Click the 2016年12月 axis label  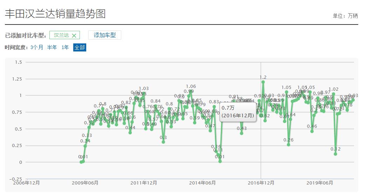coord(261,183)
